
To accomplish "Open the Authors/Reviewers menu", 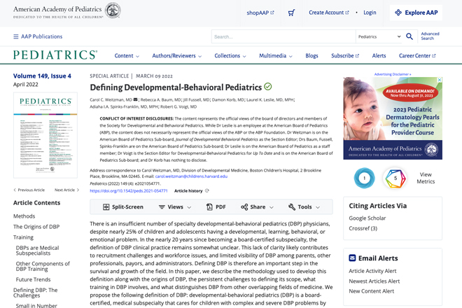I will tap(177, 56).
